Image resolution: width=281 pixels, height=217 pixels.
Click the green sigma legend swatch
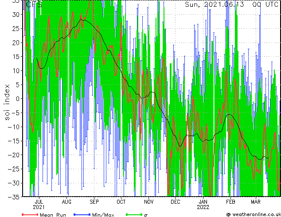tap(134, 214)
